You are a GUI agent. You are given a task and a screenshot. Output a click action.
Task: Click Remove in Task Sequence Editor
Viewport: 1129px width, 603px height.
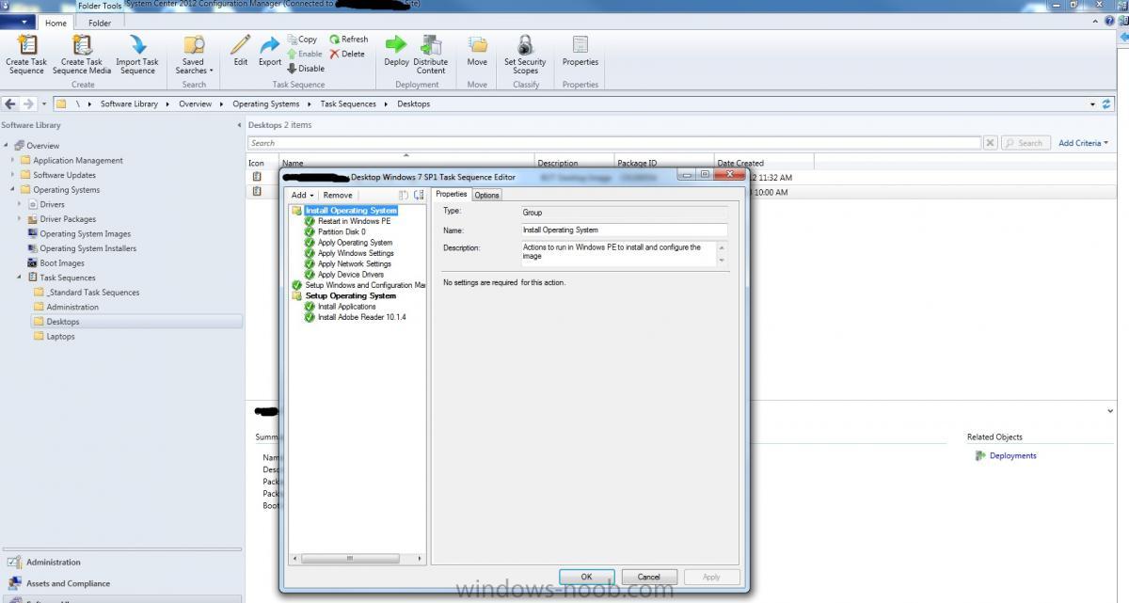pos(338,195)
